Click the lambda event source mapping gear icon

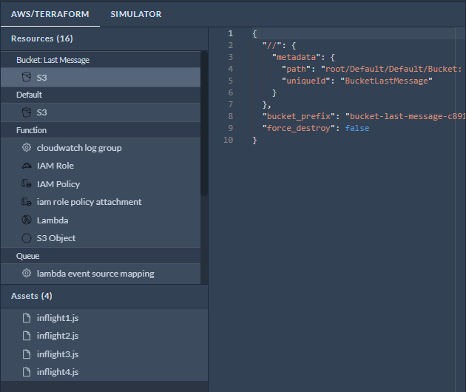(27, 274)
